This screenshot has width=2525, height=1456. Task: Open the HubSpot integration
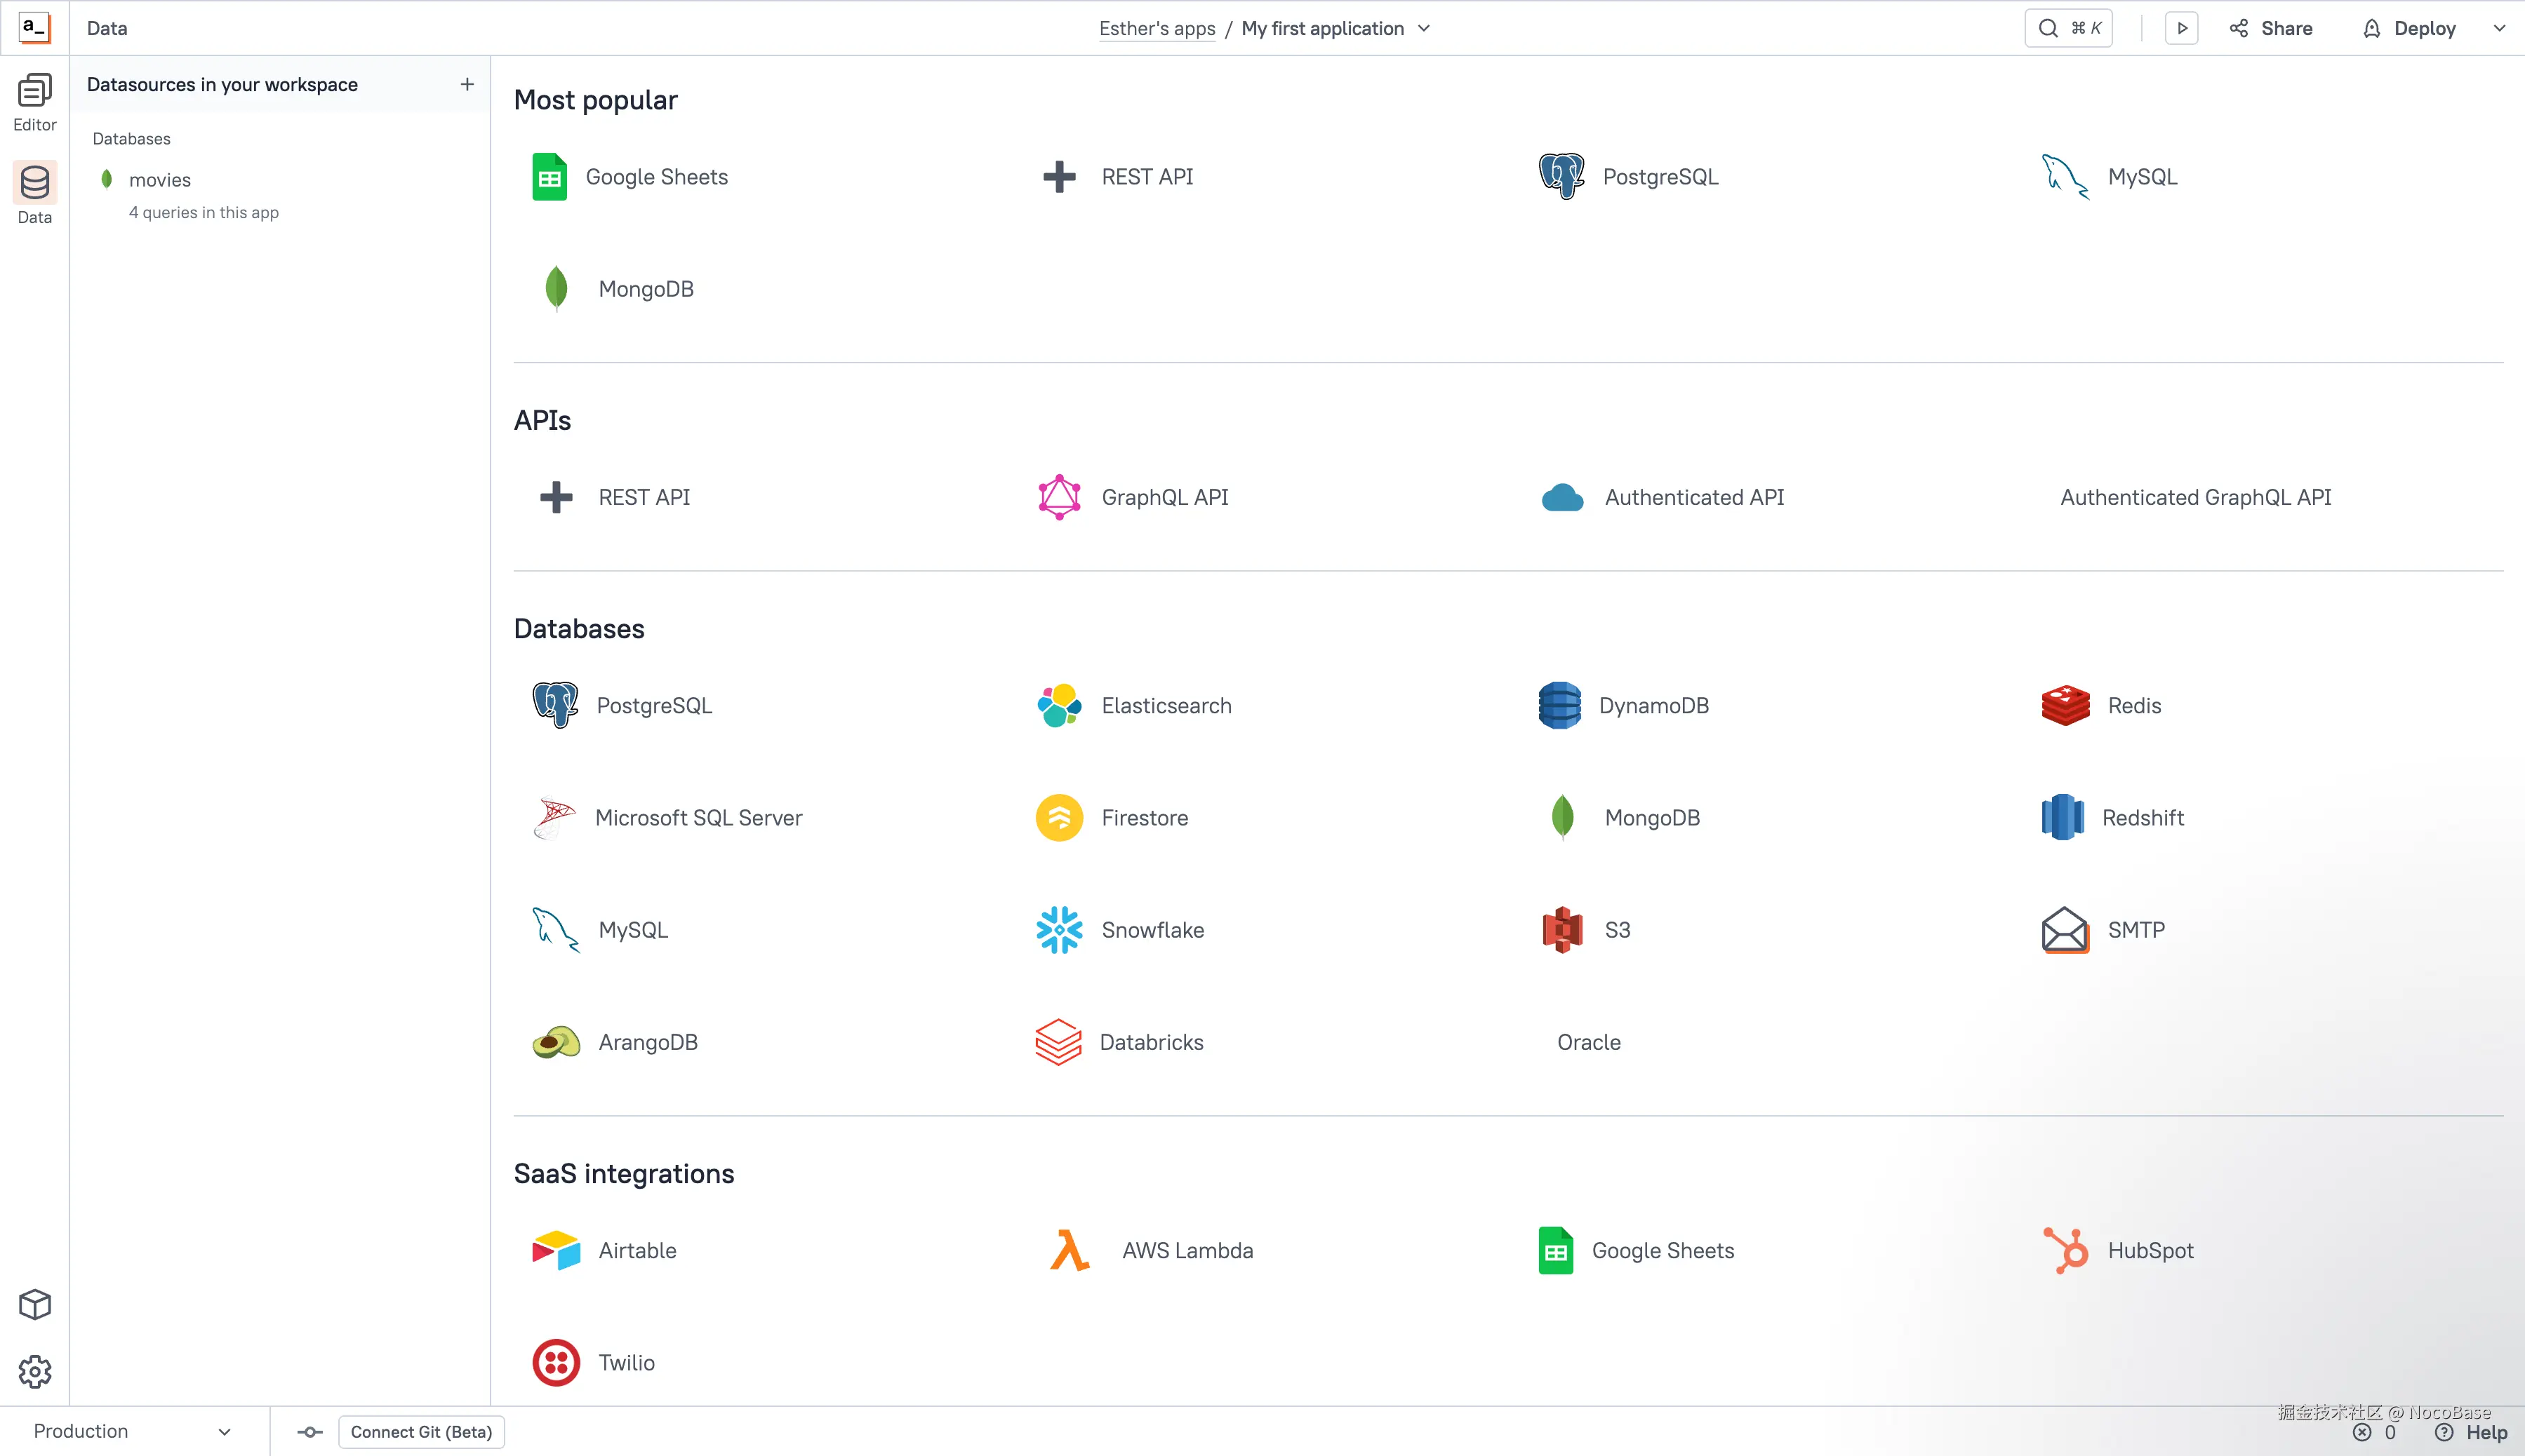click(x=2150, y=1250)
